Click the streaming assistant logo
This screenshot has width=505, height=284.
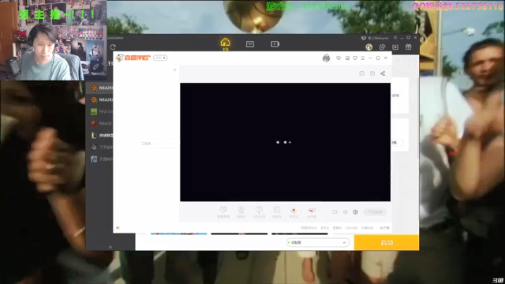point(133,58)
